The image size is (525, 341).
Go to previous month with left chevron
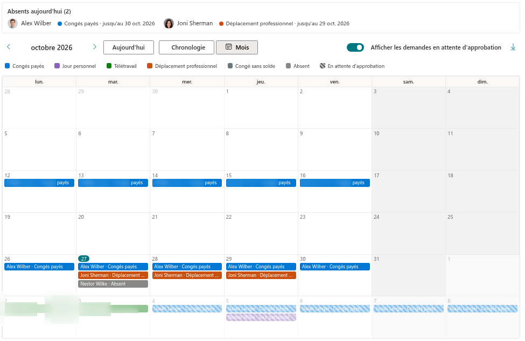click(9, 47)
